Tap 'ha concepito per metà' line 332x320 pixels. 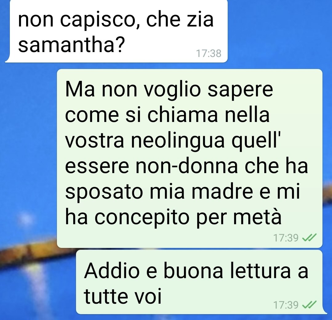tap(173, 217)
